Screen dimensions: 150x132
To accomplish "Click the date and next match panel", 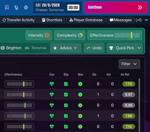I will click(57, 8).
